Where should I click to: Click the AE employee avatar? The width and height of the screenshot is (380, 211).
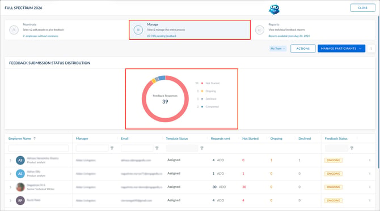click(x=20, y=174)
